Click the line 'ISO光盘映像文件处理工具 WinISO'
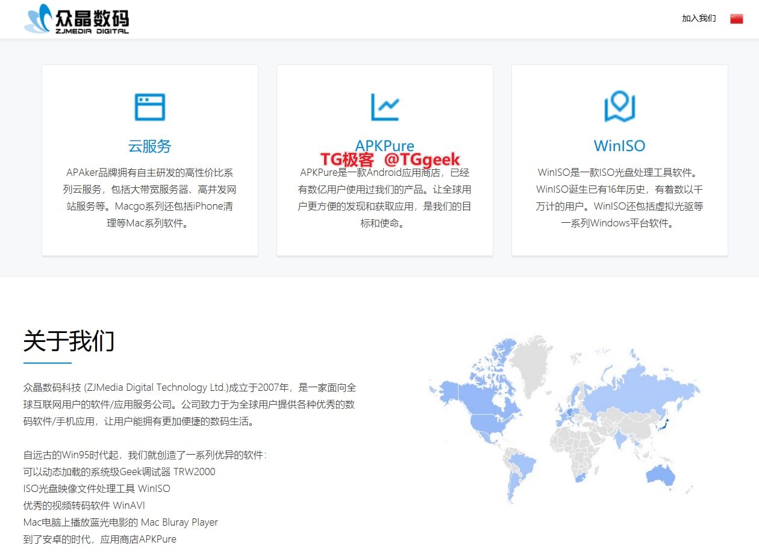Viewport: 759px width, 554px height. pos(97,488)
